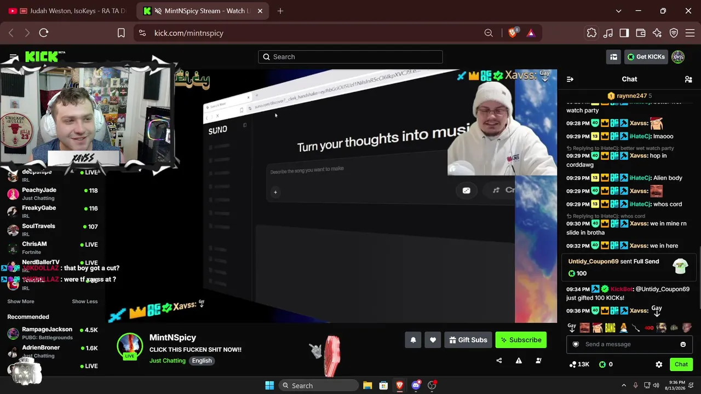Click the Gift Subs button

(468, 340)
